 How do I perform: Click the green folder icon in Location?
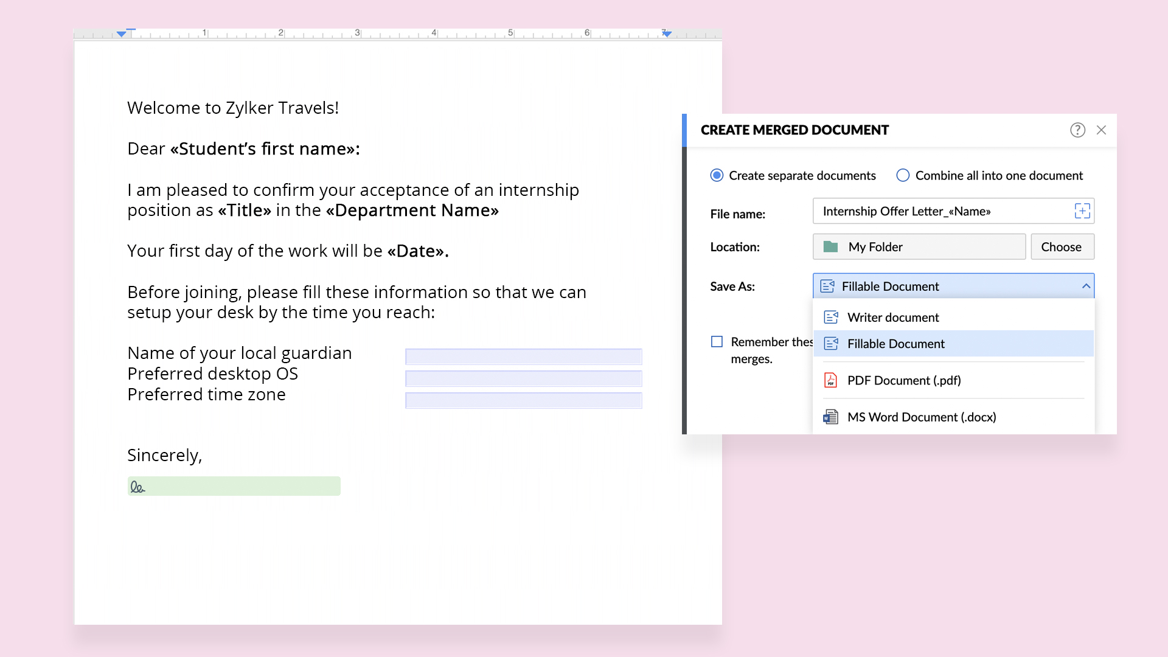830,247
